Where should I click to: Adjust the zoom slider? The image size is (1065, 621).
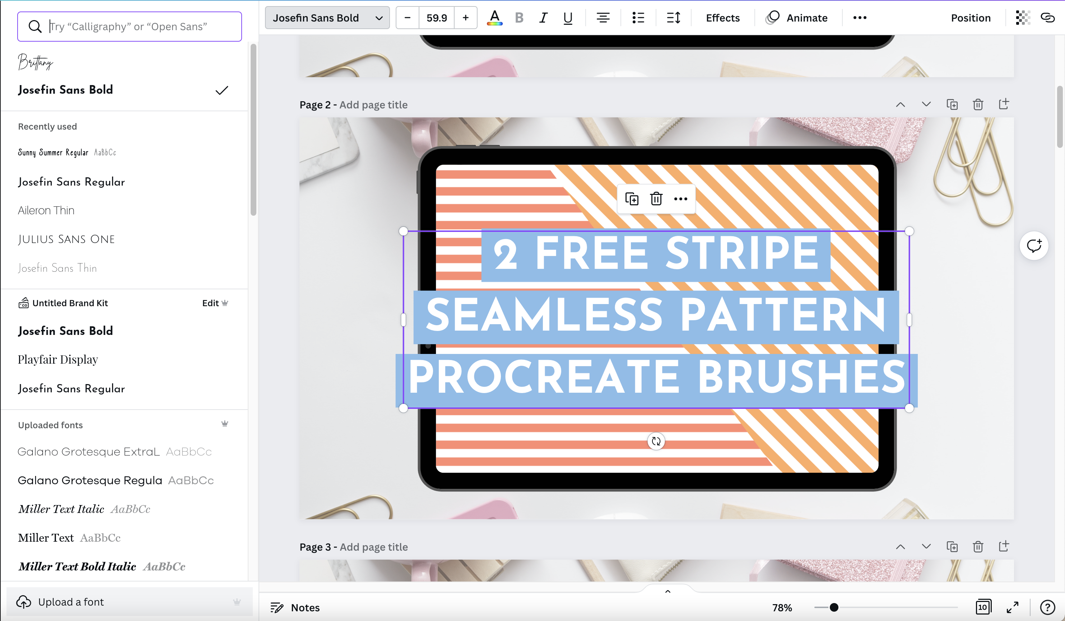click(x=834, y=607)
